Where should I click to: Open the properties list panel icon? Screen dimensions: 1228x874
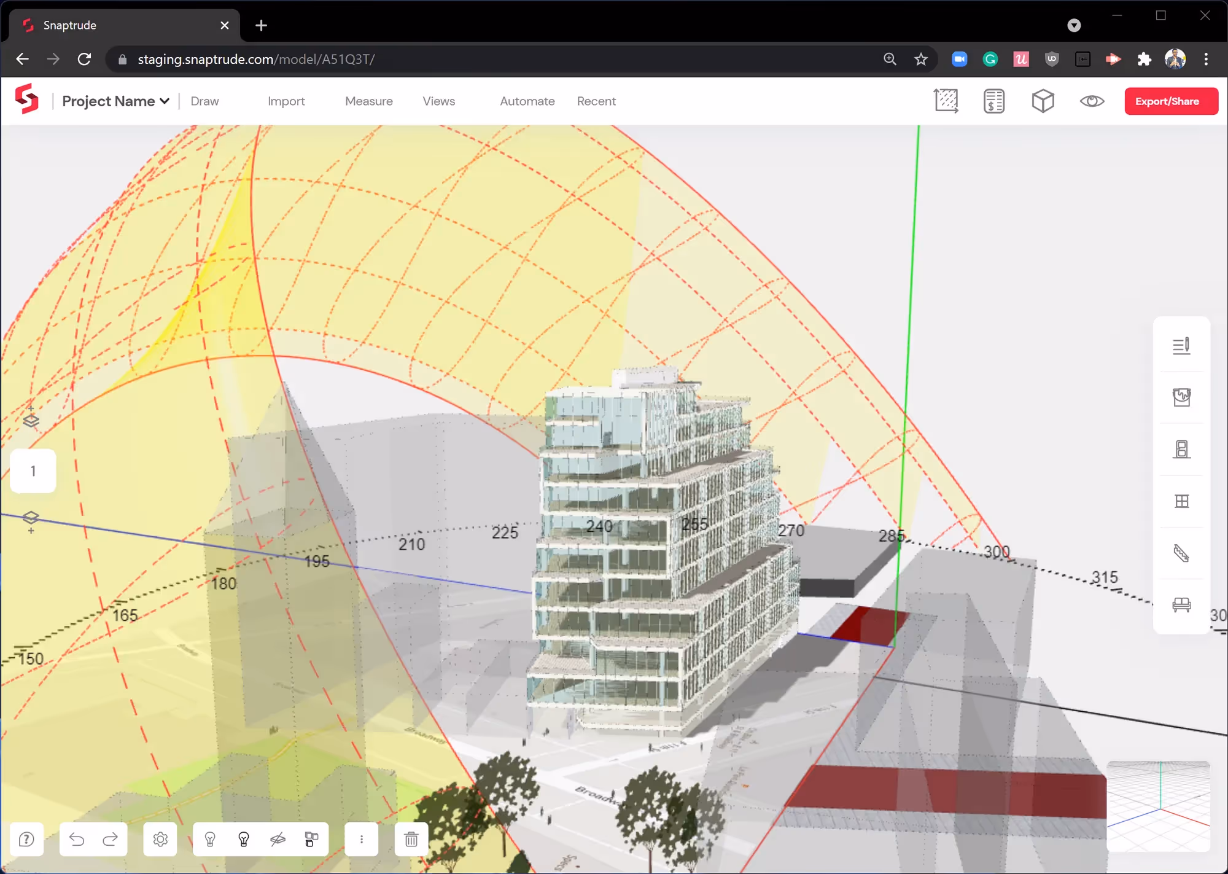pyautogui.click(x=1181, y=346)
